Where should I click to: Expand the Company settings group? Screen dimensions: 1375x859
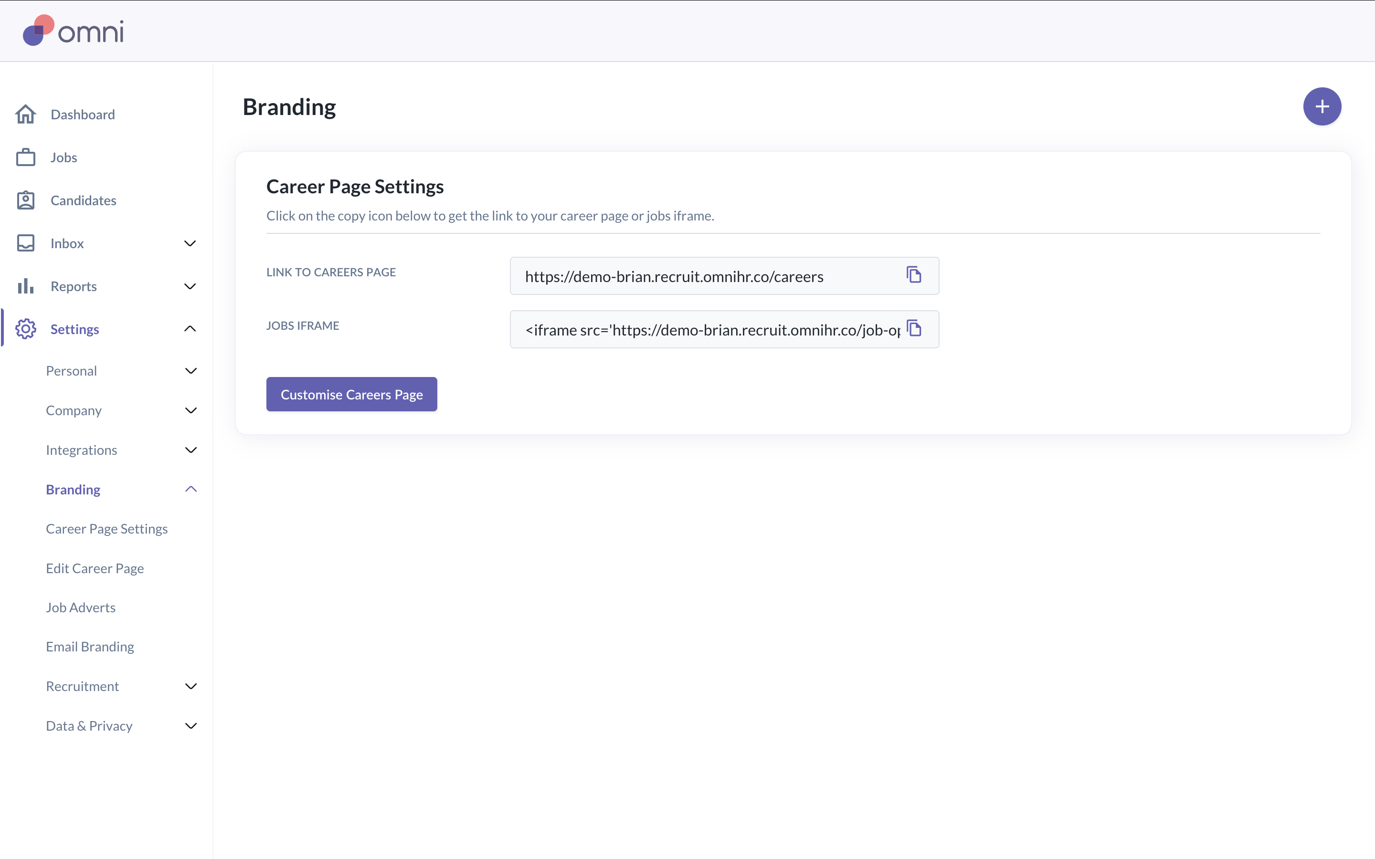point(191,410)
